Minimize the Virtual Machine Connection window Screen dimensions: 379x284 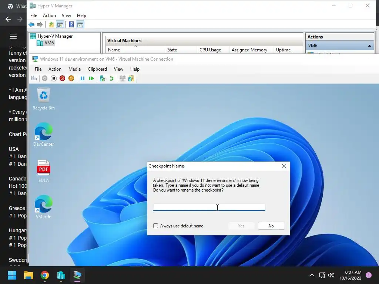pyautogui.click(x=366, y=59)
